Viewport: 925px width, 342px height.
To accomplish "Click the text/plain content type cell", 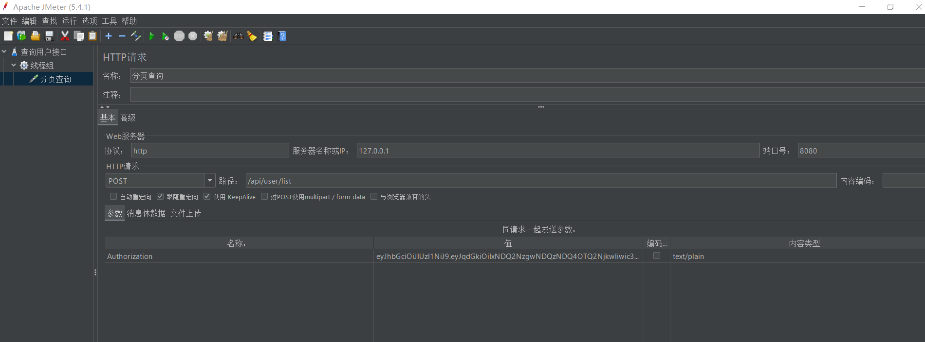I will click(x=797, y=256).
